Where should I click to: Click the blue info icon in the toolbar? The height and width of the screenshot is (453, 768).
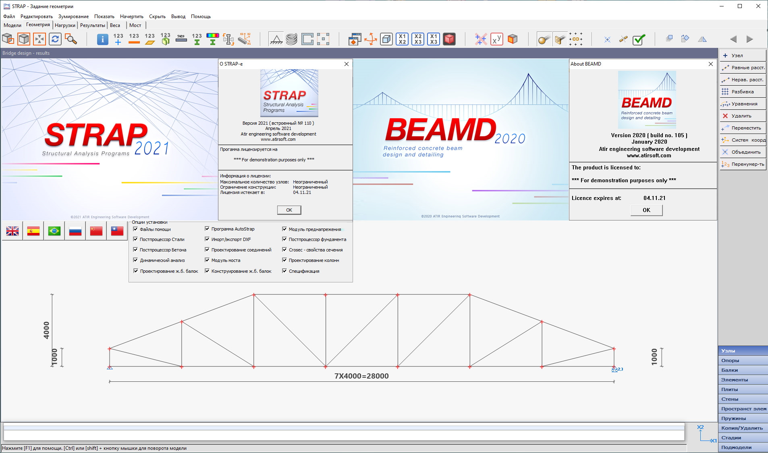[x=102, y=39]
